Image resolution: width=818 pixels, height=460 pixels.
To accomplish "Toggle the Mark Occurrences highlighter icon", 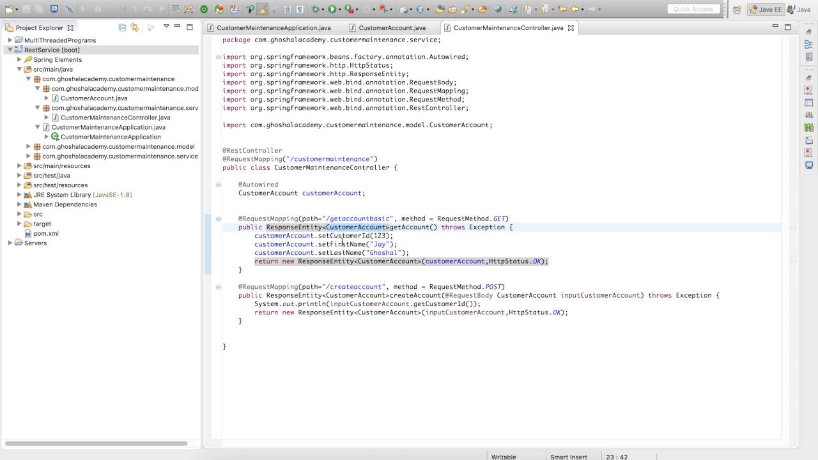I will pos(262,10).
